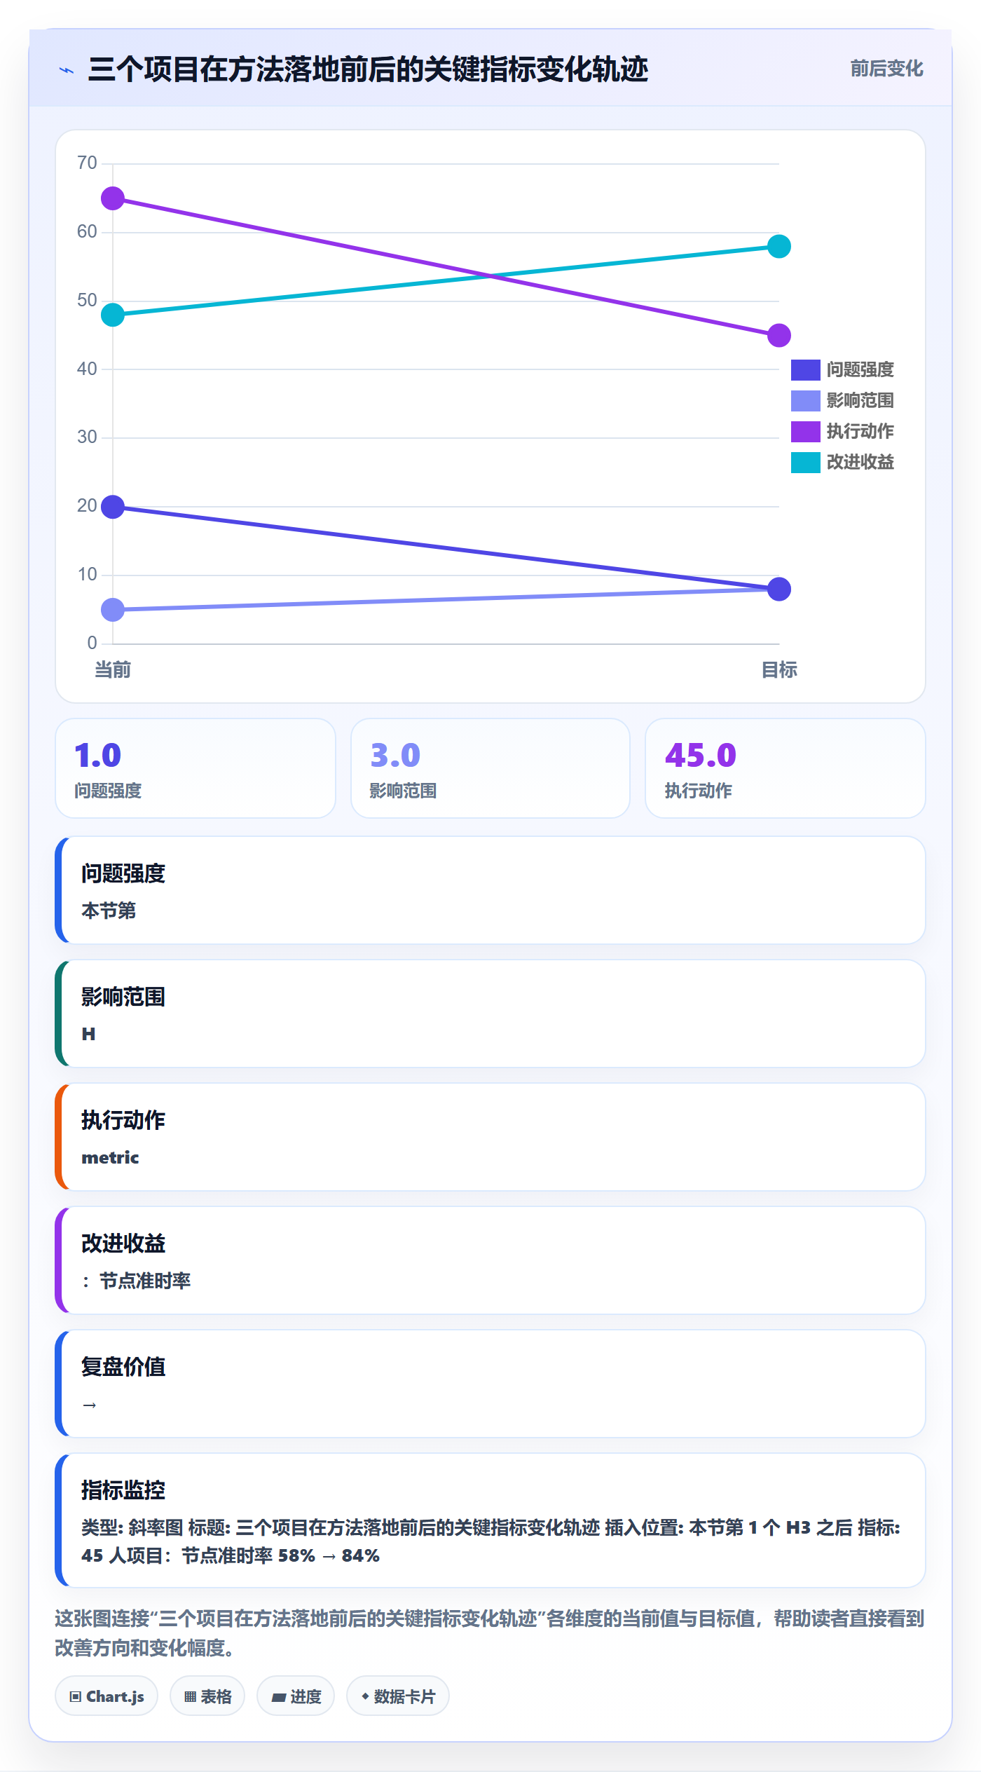This screenshot has width=981, height=1772.
Task: Click the 当前 x-axis label
Action: pyautogui.click(x=113, y=670)
